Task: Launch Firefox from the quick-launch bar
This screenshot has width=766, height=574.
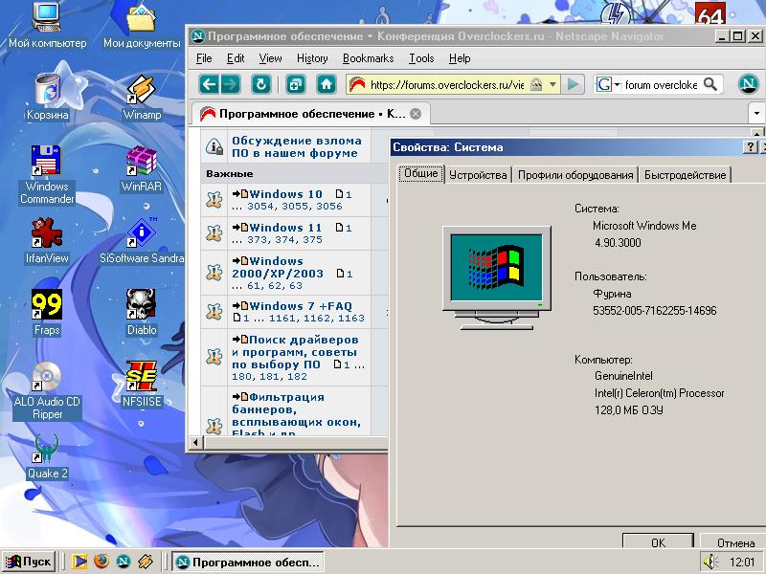Action: click(x=101, y=562)
